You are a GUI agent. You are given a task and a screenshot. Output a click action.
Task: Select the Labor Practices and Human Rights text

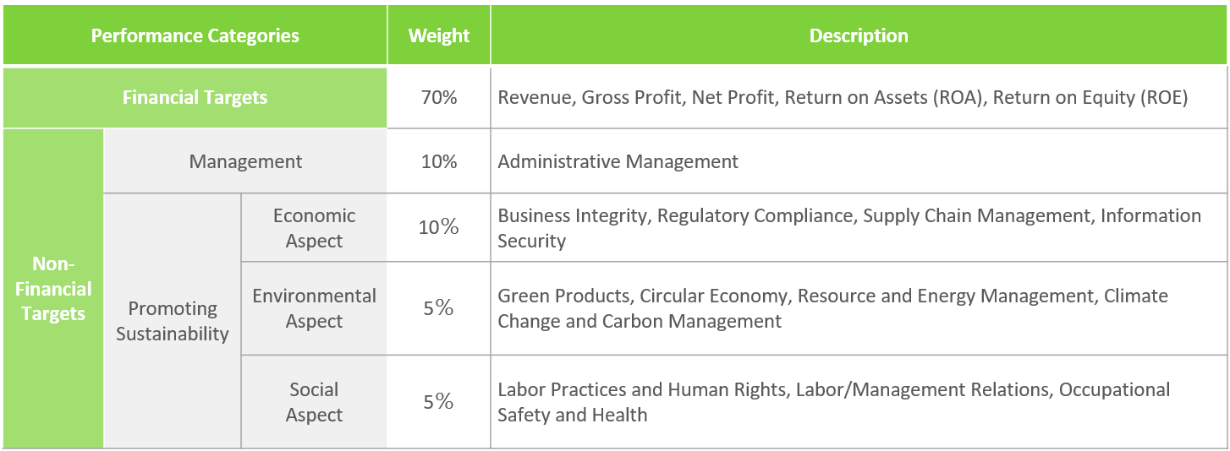833,402
